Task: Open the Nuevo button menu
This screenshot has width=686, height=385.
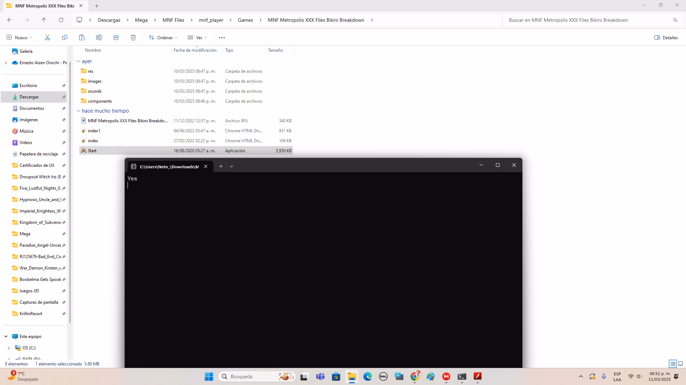Action: pyautogui.click(x=19, y=37)
